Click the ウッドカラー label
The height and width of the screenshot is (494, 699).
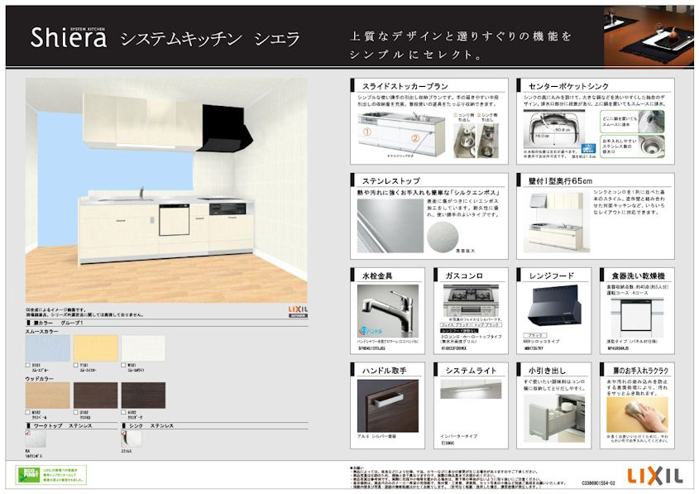[x=39, y=379]
